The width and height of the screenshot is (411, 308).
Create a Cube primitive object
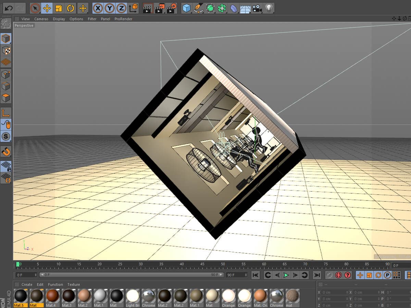point(186,7)
